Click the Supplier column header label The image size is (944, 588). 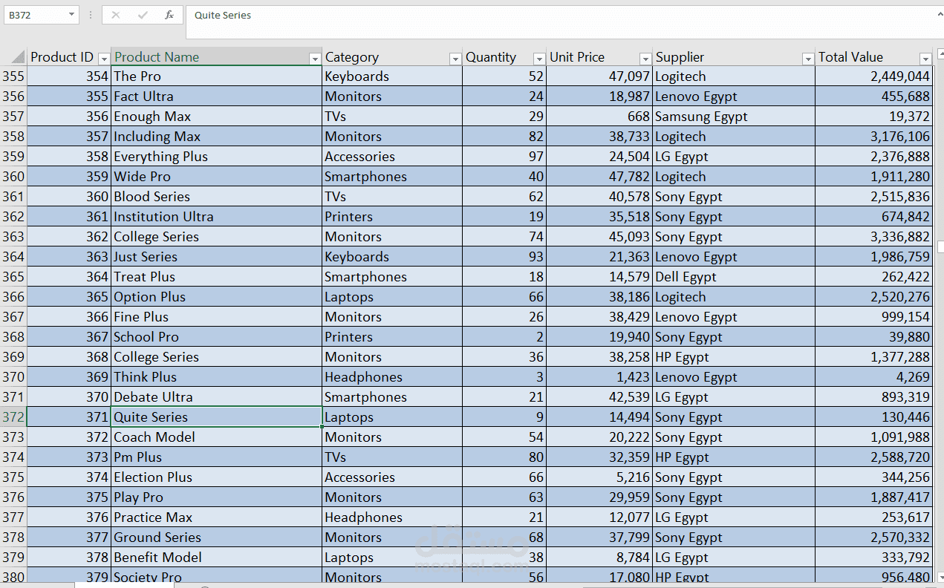(x=680, y=57)
